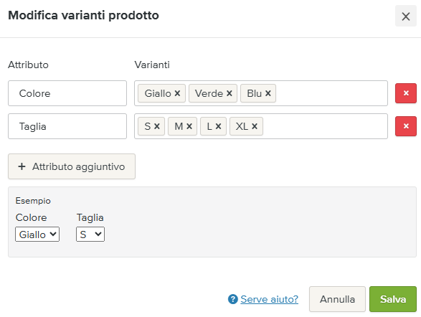Edit the Colore attribute name field
421x317 pixels.
67,93
